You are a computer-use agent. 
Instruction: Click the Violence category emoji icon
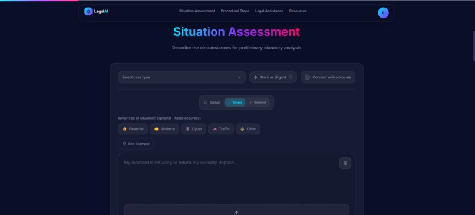(x=156, y=129)
